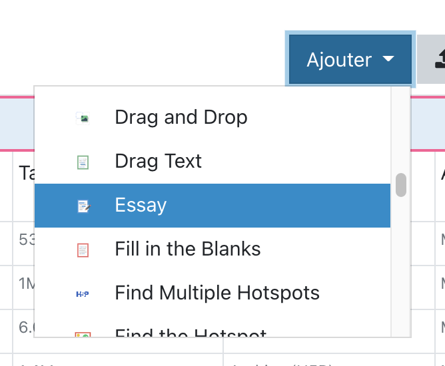Expand the Ajouter dropdown caret
445x366 pixels.
(389, 60)
